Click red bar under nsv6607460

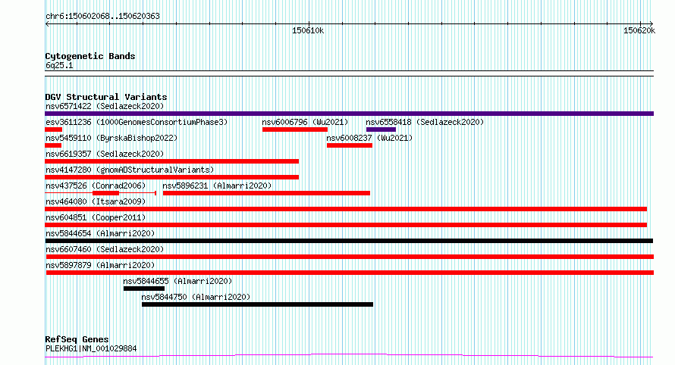[350, 257]
